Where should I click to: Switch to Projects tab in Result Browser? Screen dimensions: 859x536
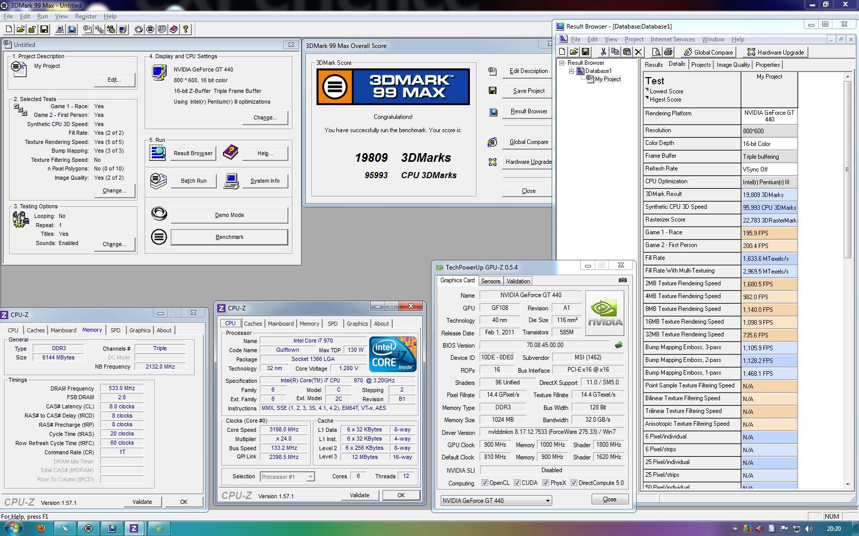pyautogui.click(x=700, y=65)
